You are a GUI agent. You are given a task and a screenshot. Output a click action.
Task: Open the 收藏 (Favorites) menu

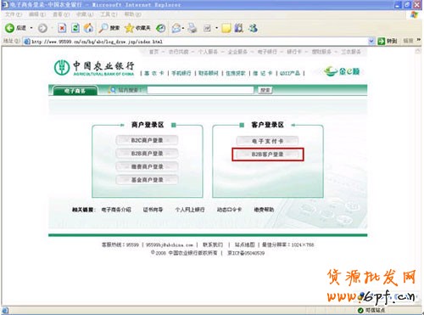tap(85, 14)
